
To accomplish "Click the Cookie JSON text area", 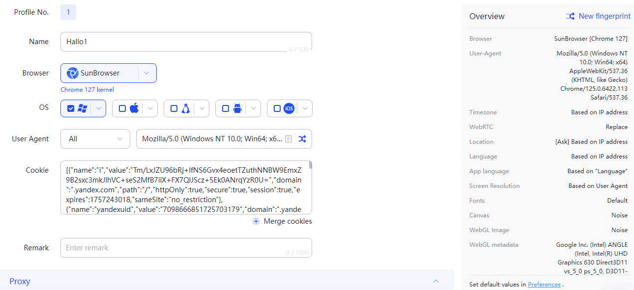I will tap(186, 187).
